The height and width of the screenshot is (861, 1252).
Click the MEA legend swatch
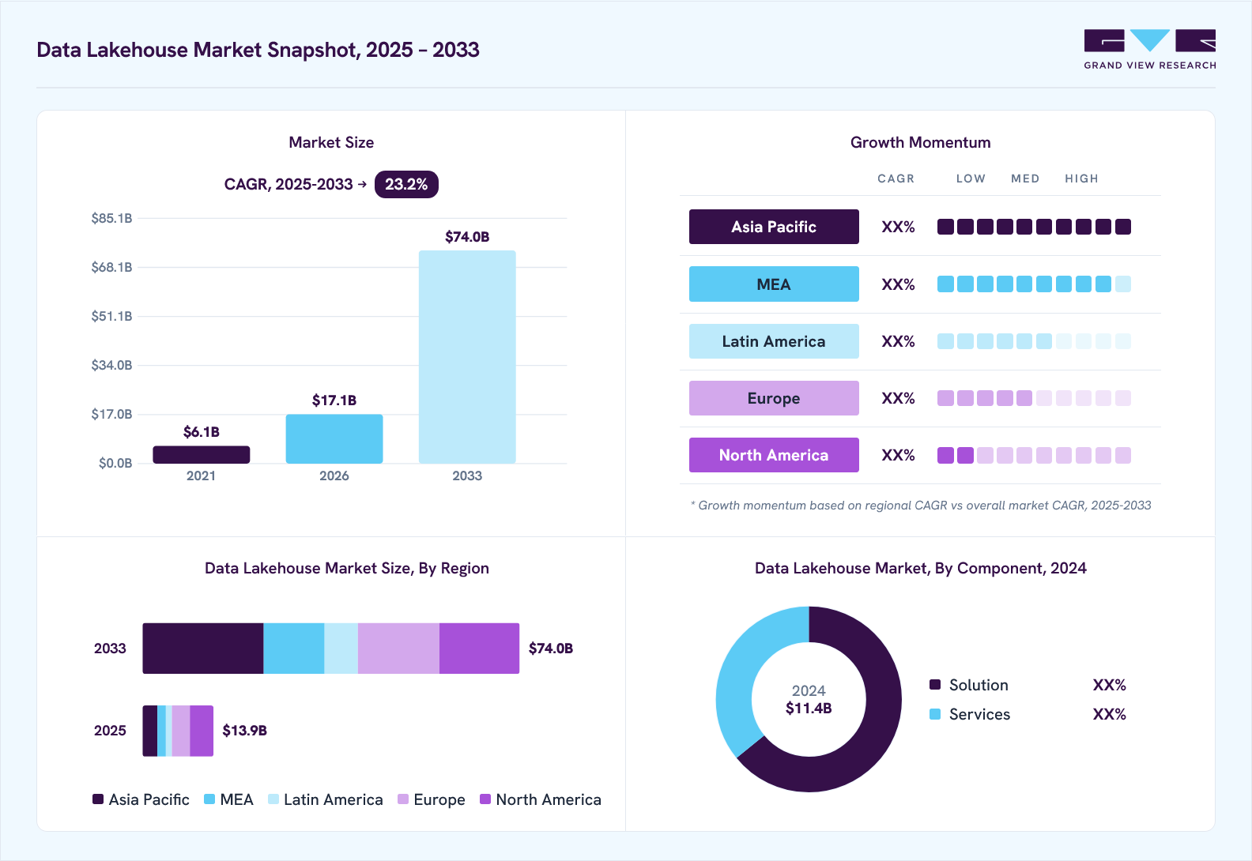tap(209, 799)
